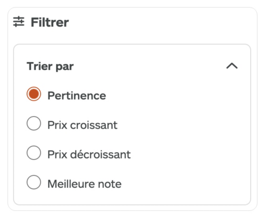Click the Filtrer heading text
The image size is (265, 218).
coord(50,22)
